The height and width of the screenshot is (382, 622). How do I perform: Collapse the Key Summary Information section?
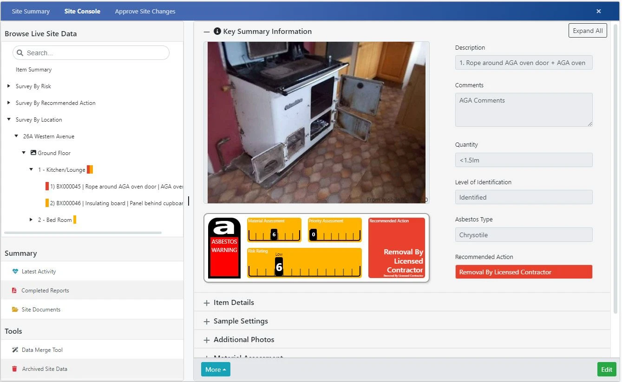tap(207, 32)
